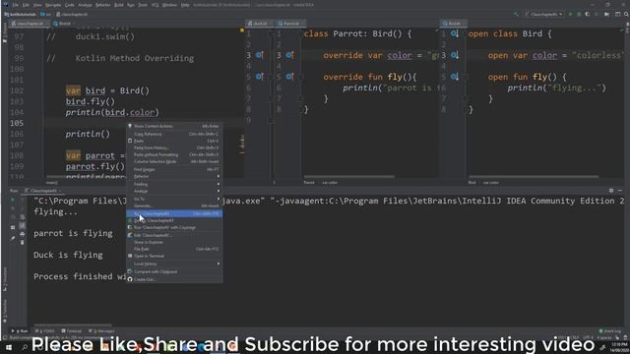Choose Paste in the context menu
The height and width of the screenshot is (354, 630).
pos(174,141)
